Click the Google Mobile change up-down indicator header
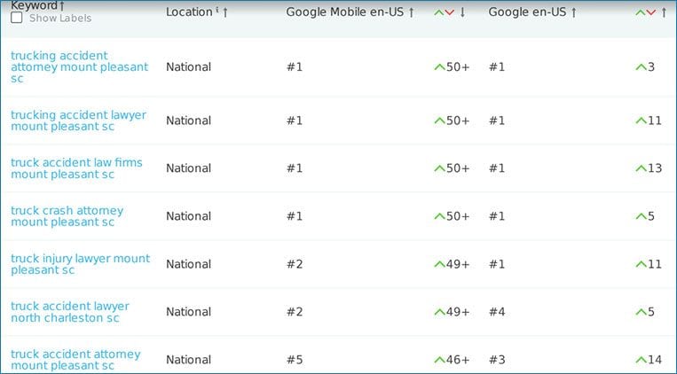The height and width of the screenshot is (374, 677). point(445,12)
